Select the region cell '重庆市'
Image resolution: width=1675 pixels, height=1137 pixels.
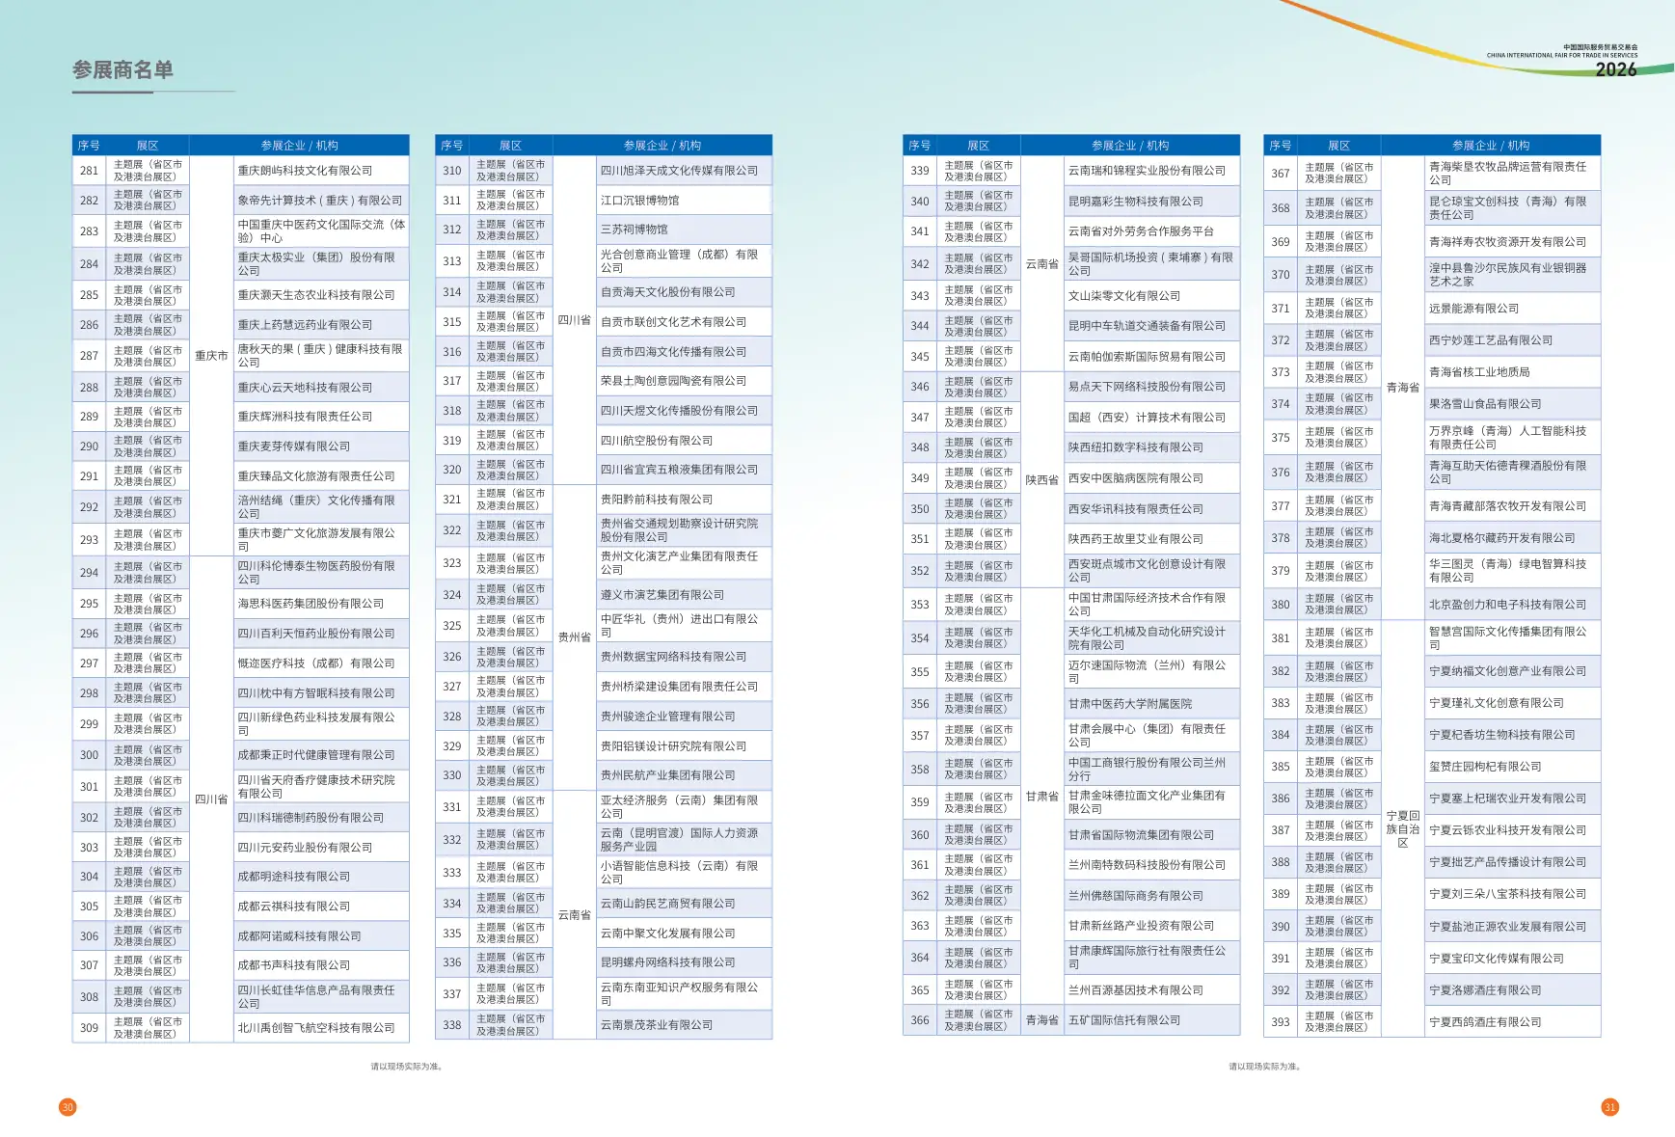click(211, 356)
